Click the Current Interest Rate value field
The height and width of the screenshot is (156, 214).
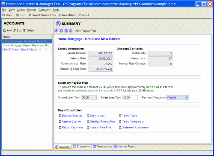101,64
